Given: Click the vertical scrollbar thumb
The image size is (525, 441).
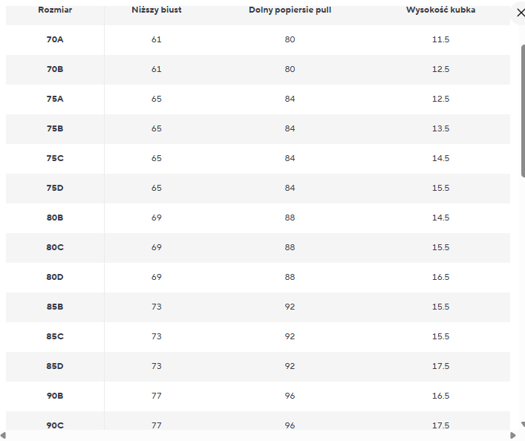Looking at the screenshot, I should pyautogui.click(x=522, y=111).
